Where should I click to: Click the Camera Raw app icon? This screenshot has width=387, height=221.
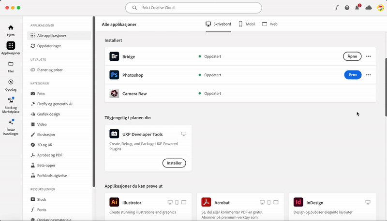pos(114,93)
